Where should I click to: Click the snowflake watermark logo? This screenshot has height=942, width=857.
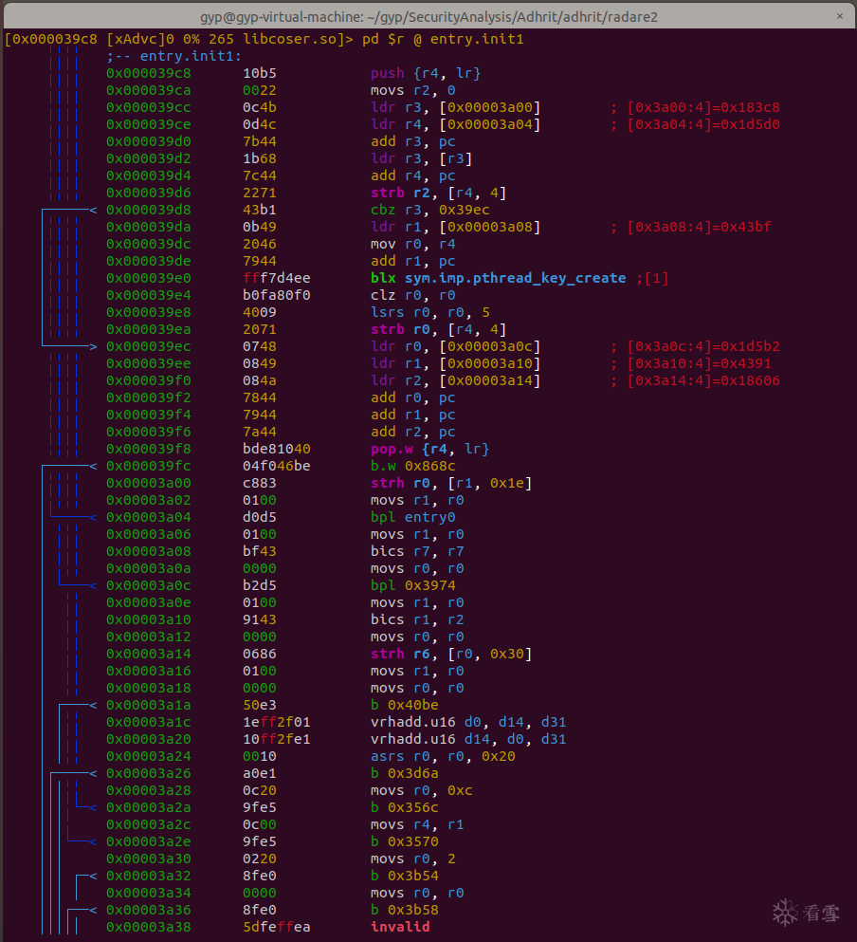[x=785, y=913]
